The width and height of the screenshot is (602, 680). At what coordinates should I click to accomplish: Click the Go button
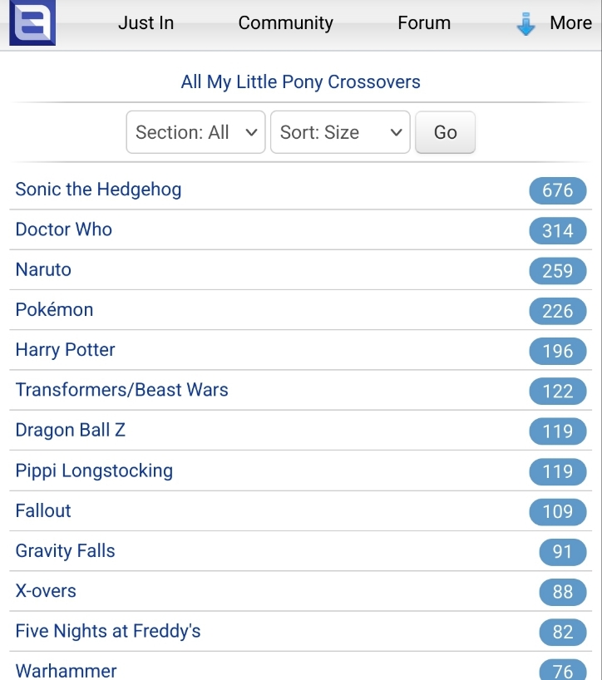click(x=445, y=132)
